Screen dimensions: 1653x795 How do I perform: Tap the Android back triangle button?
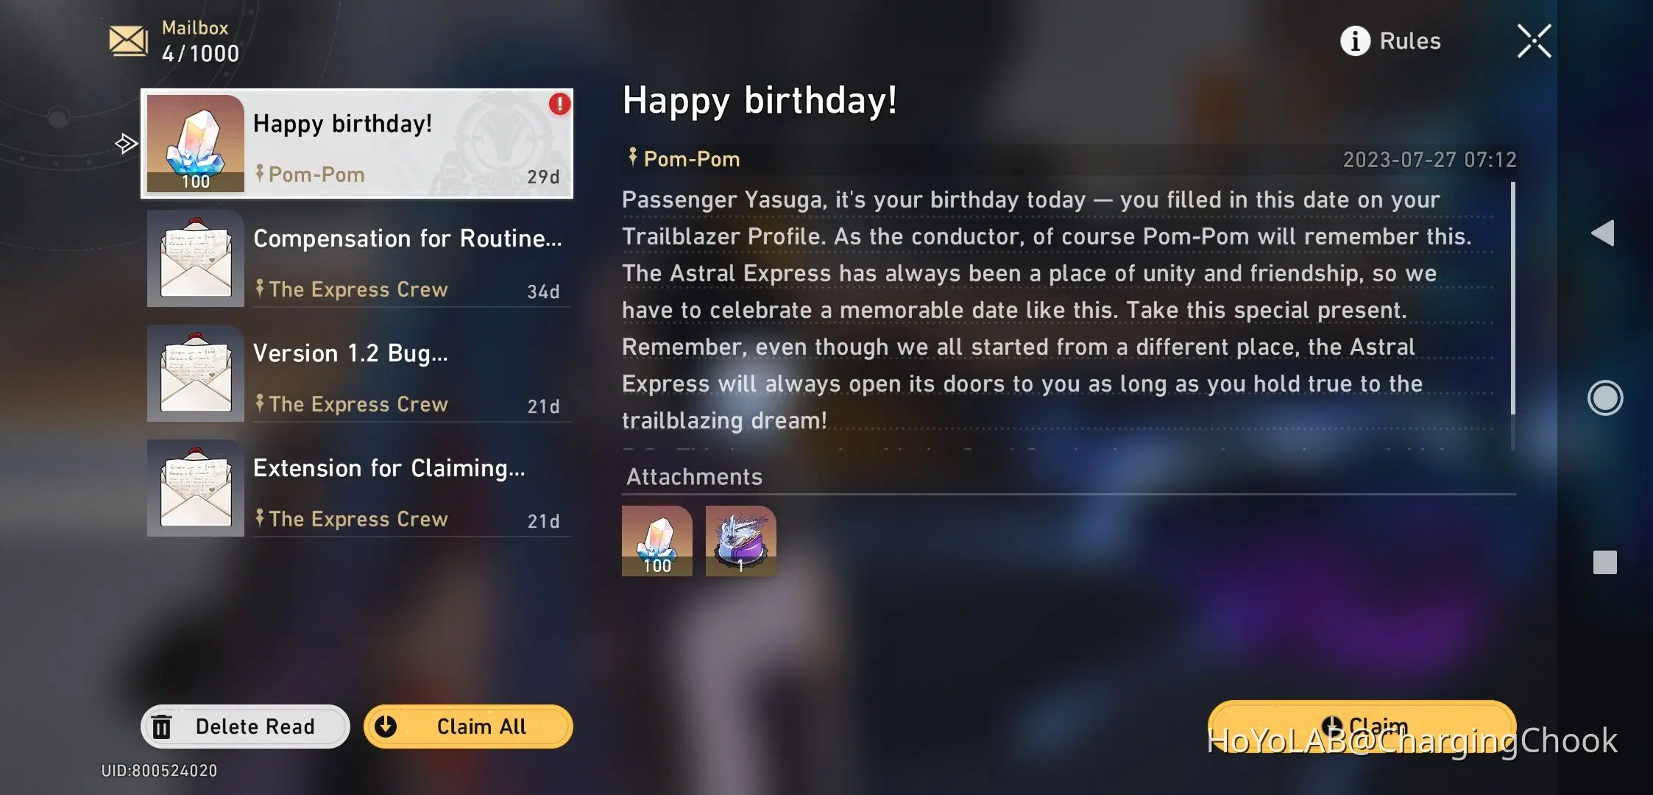[1603, 233]
